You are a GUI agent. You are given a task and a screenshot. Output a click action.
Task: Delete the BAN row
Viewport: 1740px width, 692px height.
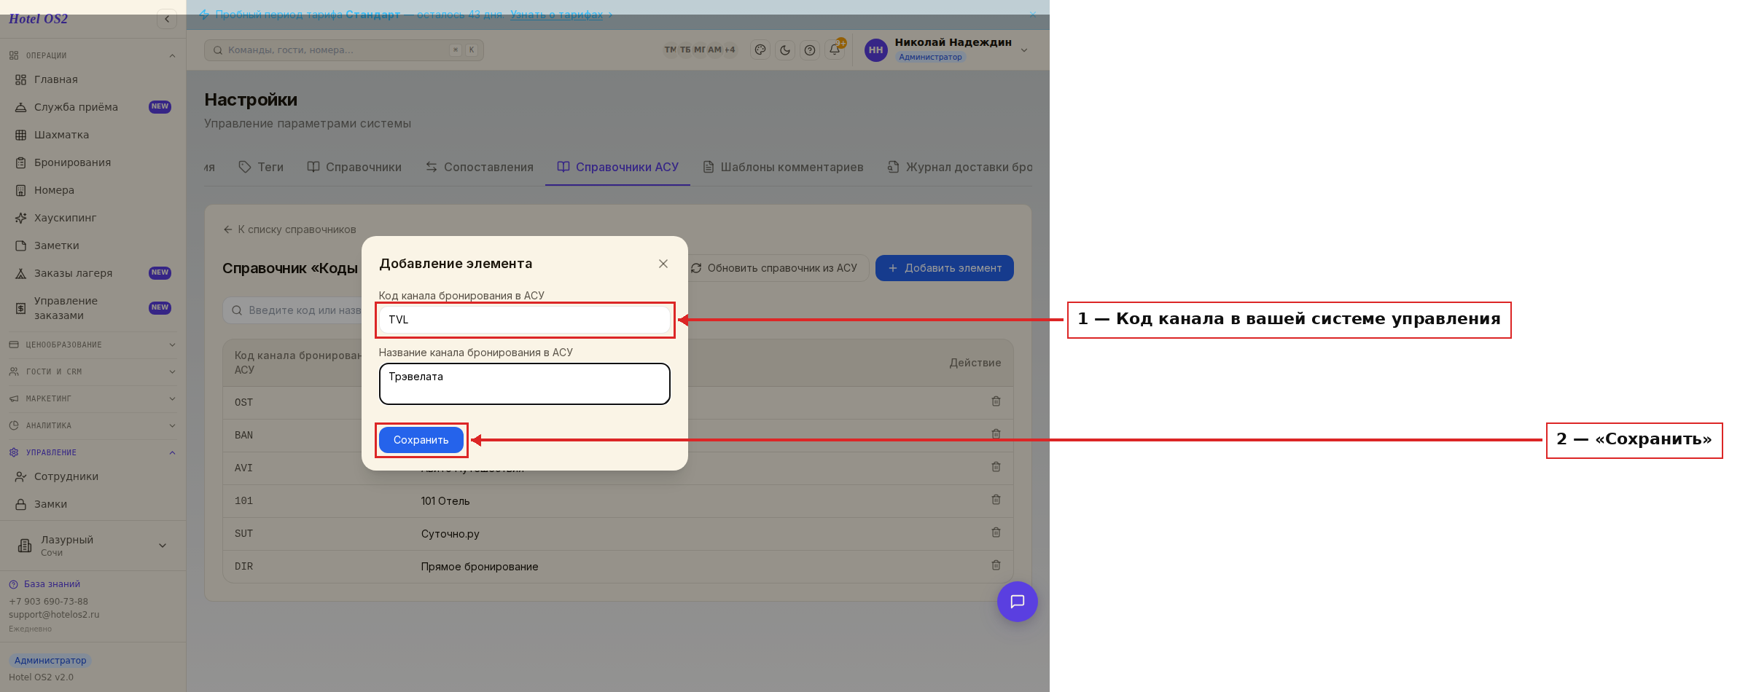point(996,434)
